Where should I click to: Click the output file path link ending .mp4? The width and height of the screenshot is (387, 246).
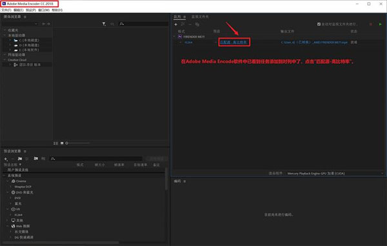[x=314, y=43]
